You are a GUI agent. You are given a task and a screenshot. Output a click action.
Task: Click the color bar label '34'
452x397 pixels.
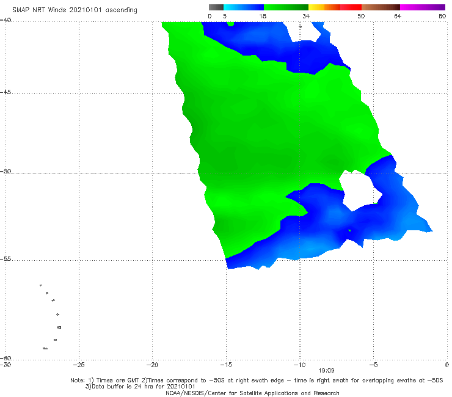pyautogui.click(x=306, y=16)
